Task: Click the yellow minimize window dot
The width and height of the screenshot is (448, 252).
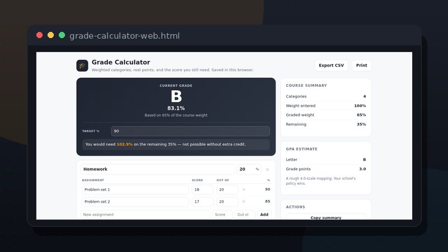Action: (50, 35)
